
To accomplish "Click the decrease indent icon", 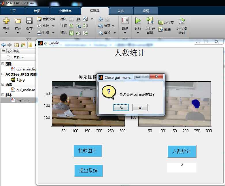I will click(x=85, y=33).
